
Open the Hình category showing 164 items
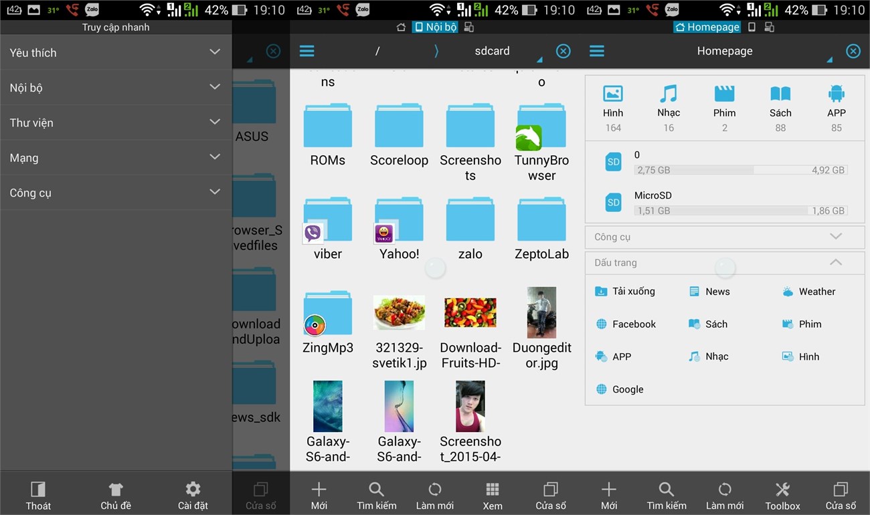pyautogui.click(x=613, y=109)
